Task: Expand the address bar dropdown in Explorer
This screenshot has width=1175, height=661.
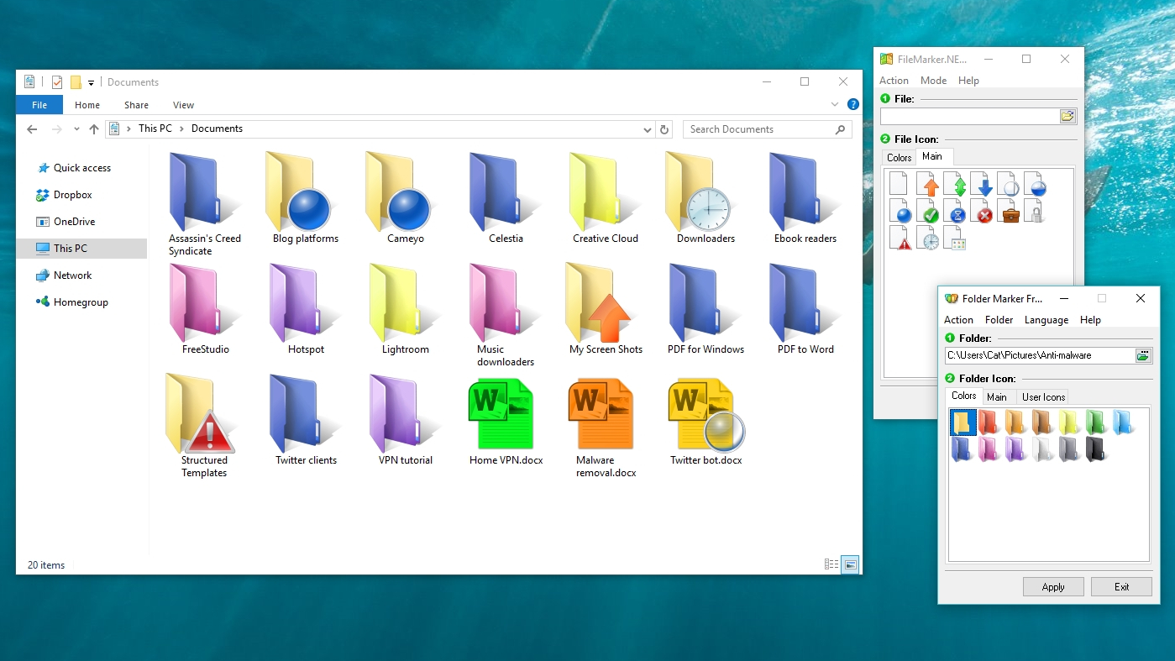Action: tap(647, 129)
